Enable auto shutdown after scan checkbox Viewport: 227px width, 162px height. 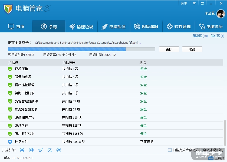170,150
